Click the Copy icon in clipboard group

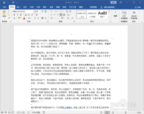tap(9, 15)
